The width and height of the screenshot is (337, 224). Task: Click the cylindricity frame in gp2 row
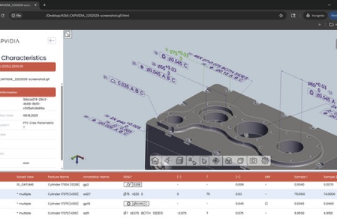click(132, 184)
